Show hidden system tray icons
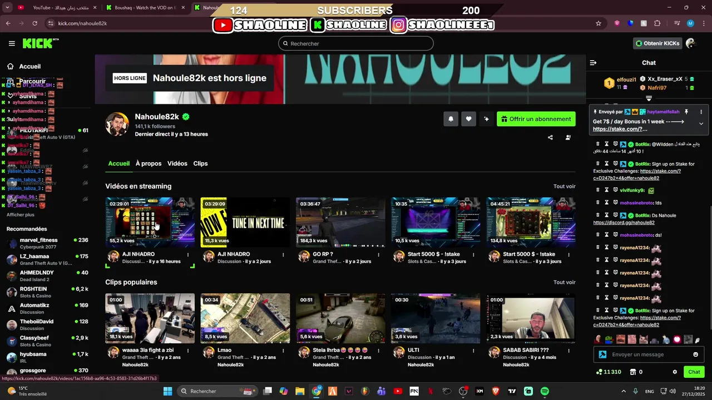 click(x=623, y=391)
